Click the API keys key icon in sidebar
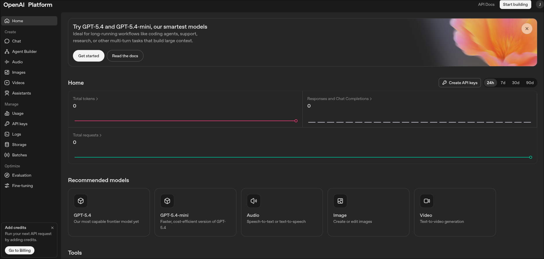 [7, 124]
